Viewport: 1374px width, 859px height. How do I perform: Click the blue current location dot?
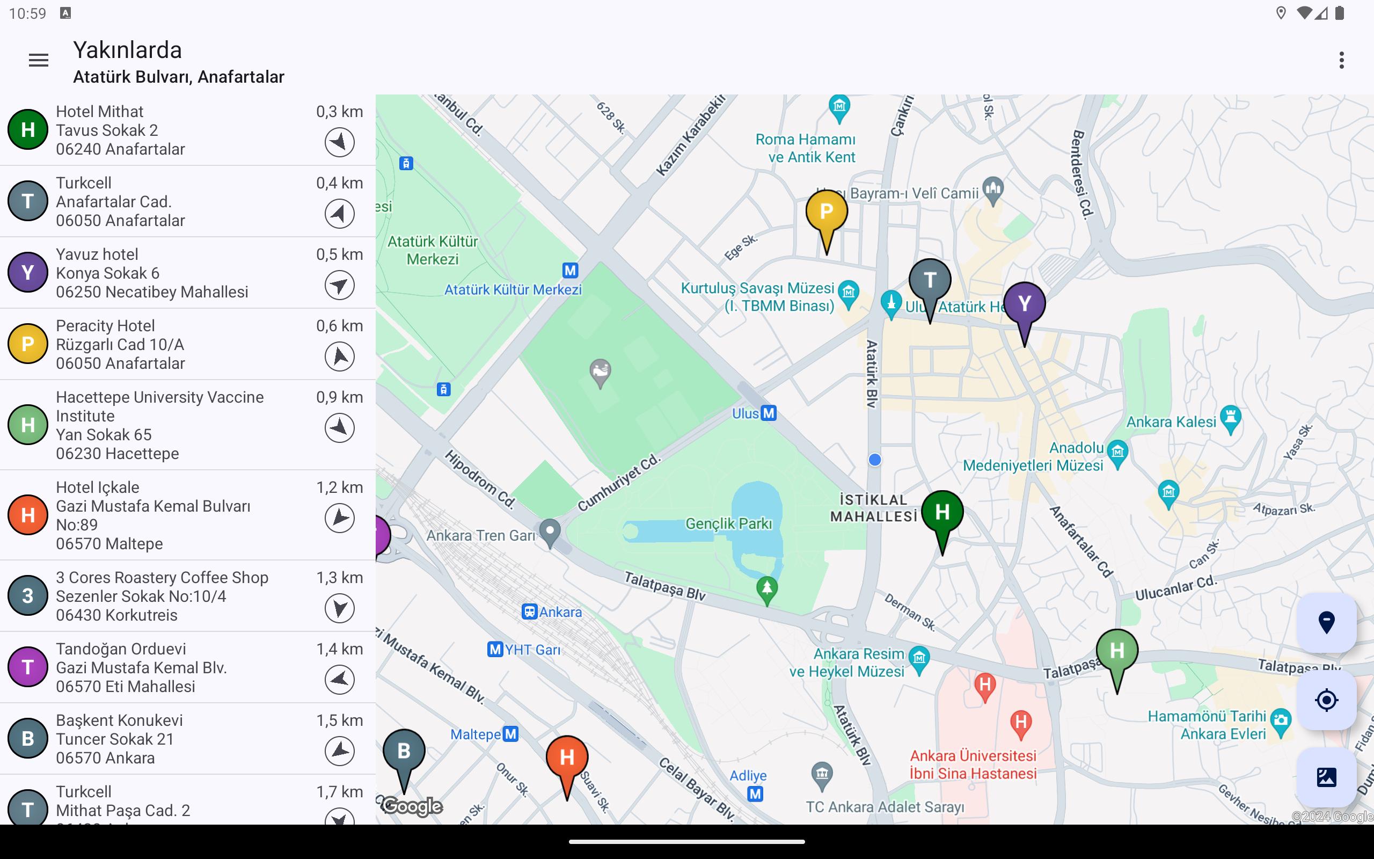875,460
